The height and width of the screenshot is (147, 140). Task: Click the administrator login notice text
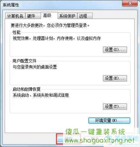click(50, 25)
